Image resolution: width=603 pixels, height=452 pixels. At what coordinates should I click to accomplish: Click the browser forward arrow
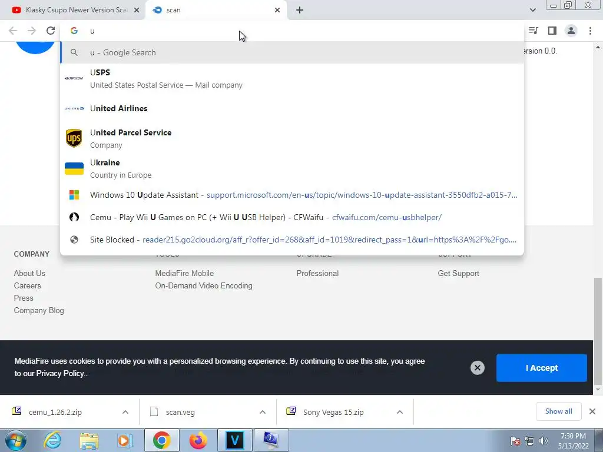[x=32, y=31]
